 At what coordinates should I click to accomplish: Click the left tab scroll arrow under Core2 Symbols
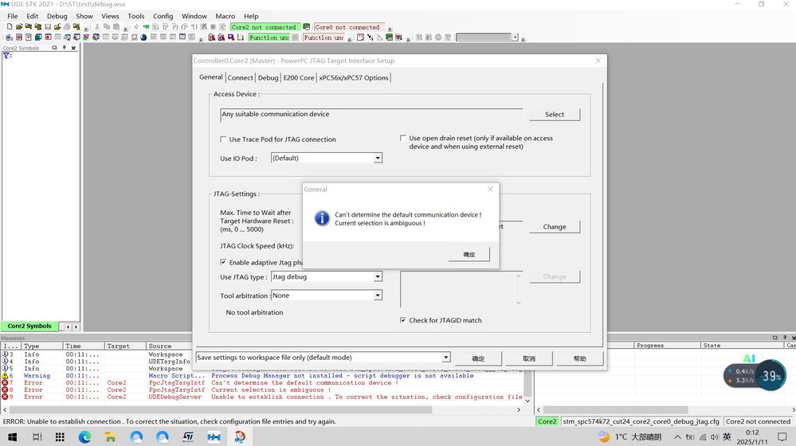pos(68,327)
